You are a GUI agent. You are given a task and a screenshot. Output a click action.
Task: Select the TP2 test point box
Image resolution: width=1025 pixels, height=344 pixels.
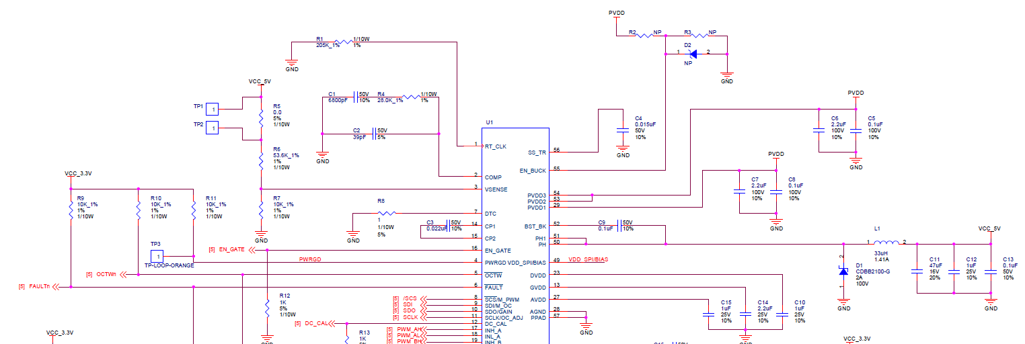coord(213,128)
